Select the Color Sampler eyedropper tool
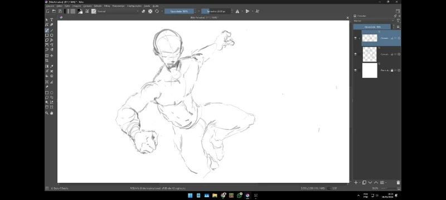Viewport: 446px width, 200px height. click(x=51, y=66)
